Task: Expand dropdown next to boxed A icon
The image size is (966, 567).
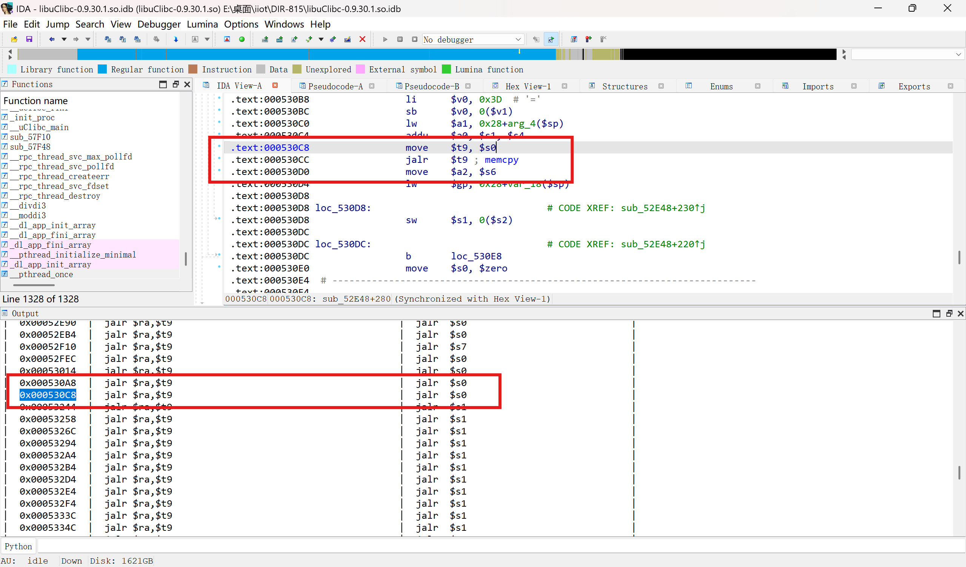Action: (x=207, y=39)
